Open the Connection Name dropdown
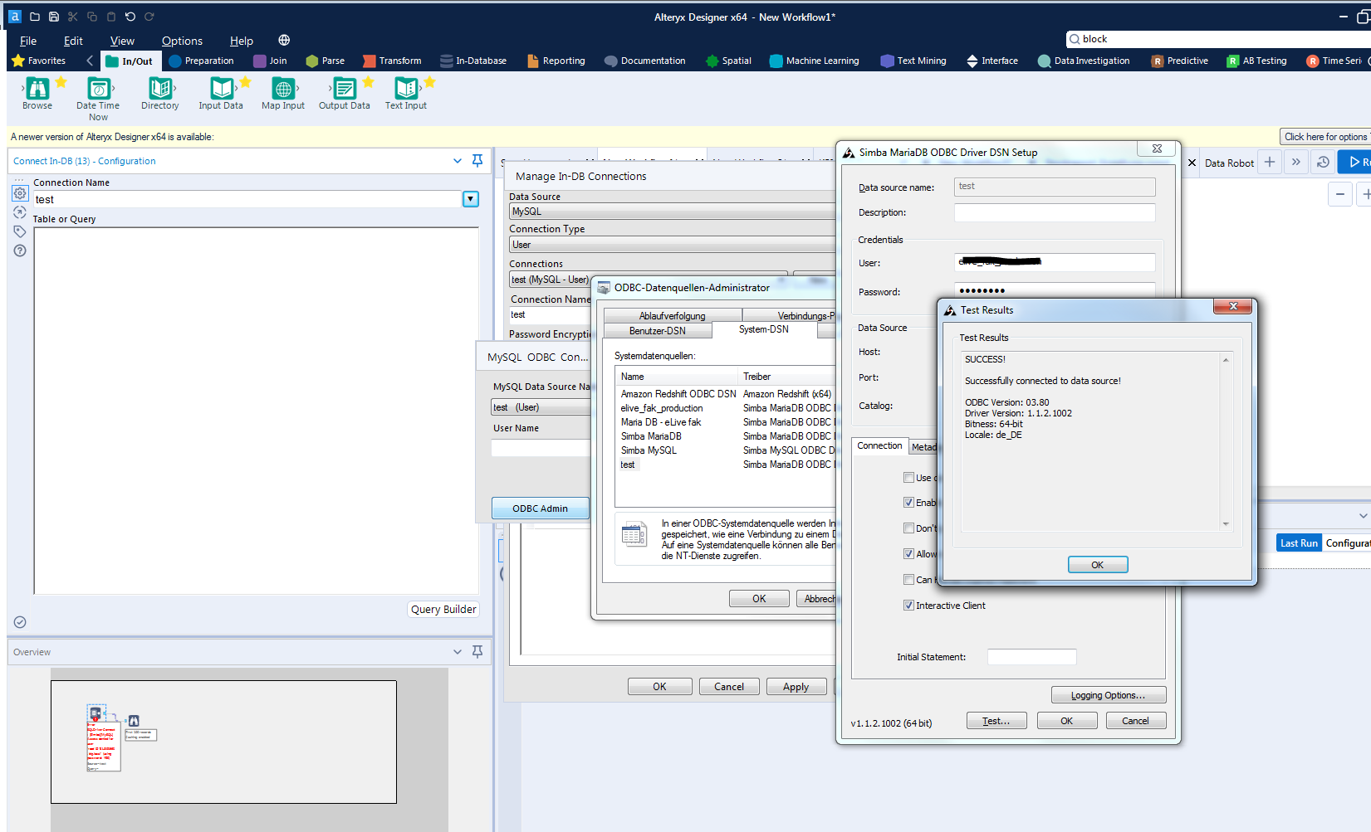The height and width of the screenshot is (832, 1371). [471, 199]
